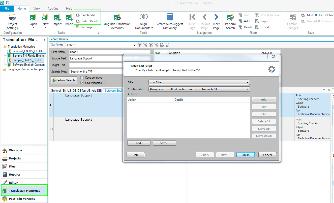Click the New translation memory icon
Viewport: 334px width, 203px height.
pos(45,18)
